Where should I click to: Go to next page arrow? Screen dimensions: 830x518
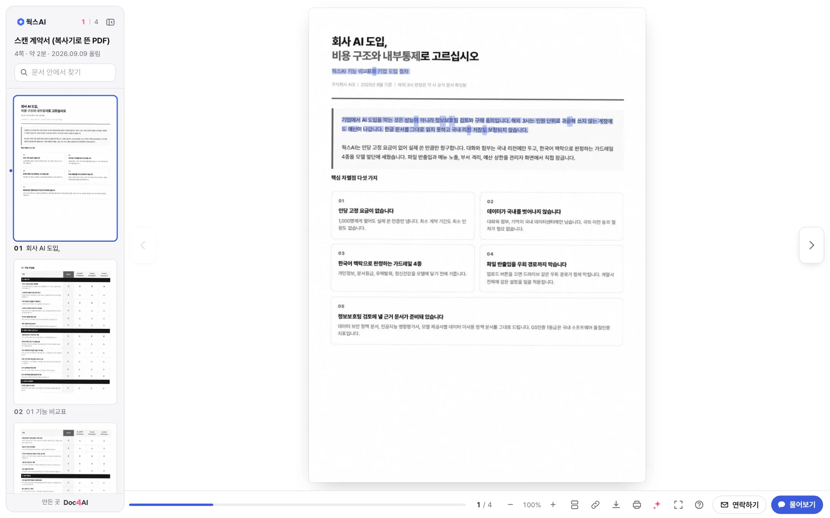pos(811,245)
